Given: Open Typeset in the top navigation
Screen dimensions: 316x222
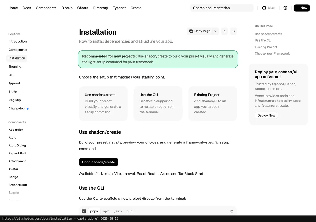Looking at the screenshot, I should pos(119,8).
